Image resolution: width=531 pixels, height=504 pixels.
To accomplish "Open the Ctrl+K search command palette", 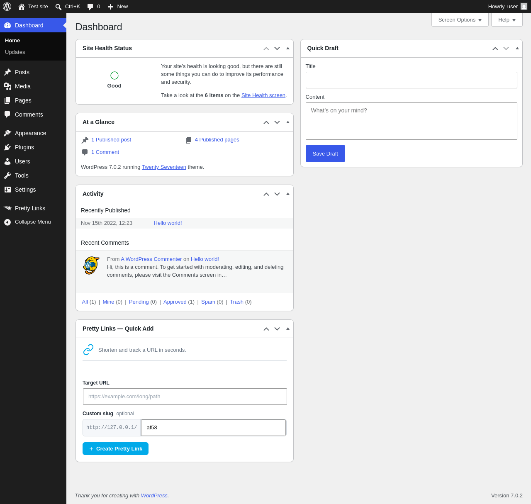I will pyautogui.click(x=68, y=7).
